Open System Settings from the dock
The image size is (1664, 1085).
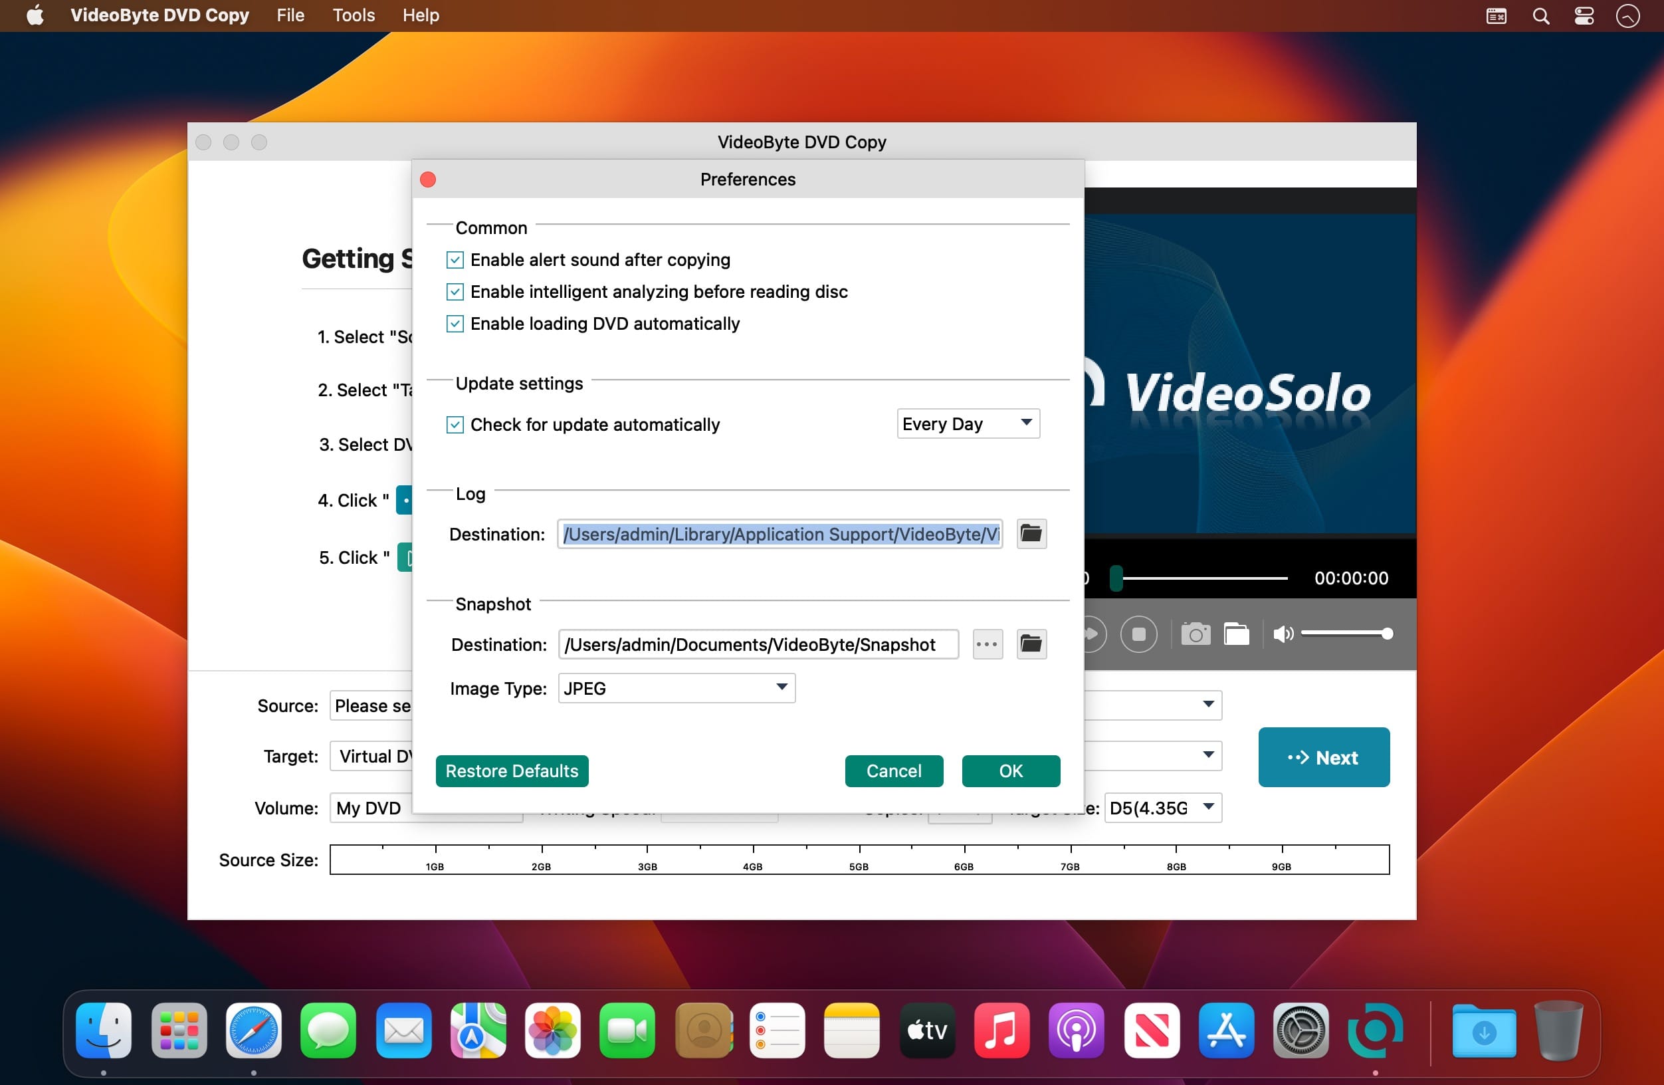pyautogui.click(x=1301, y=1030)
